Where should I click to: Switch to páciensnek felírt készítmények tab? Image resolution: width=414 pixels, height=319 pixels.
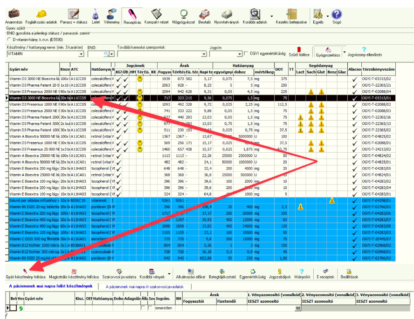(x=51, y=286)
